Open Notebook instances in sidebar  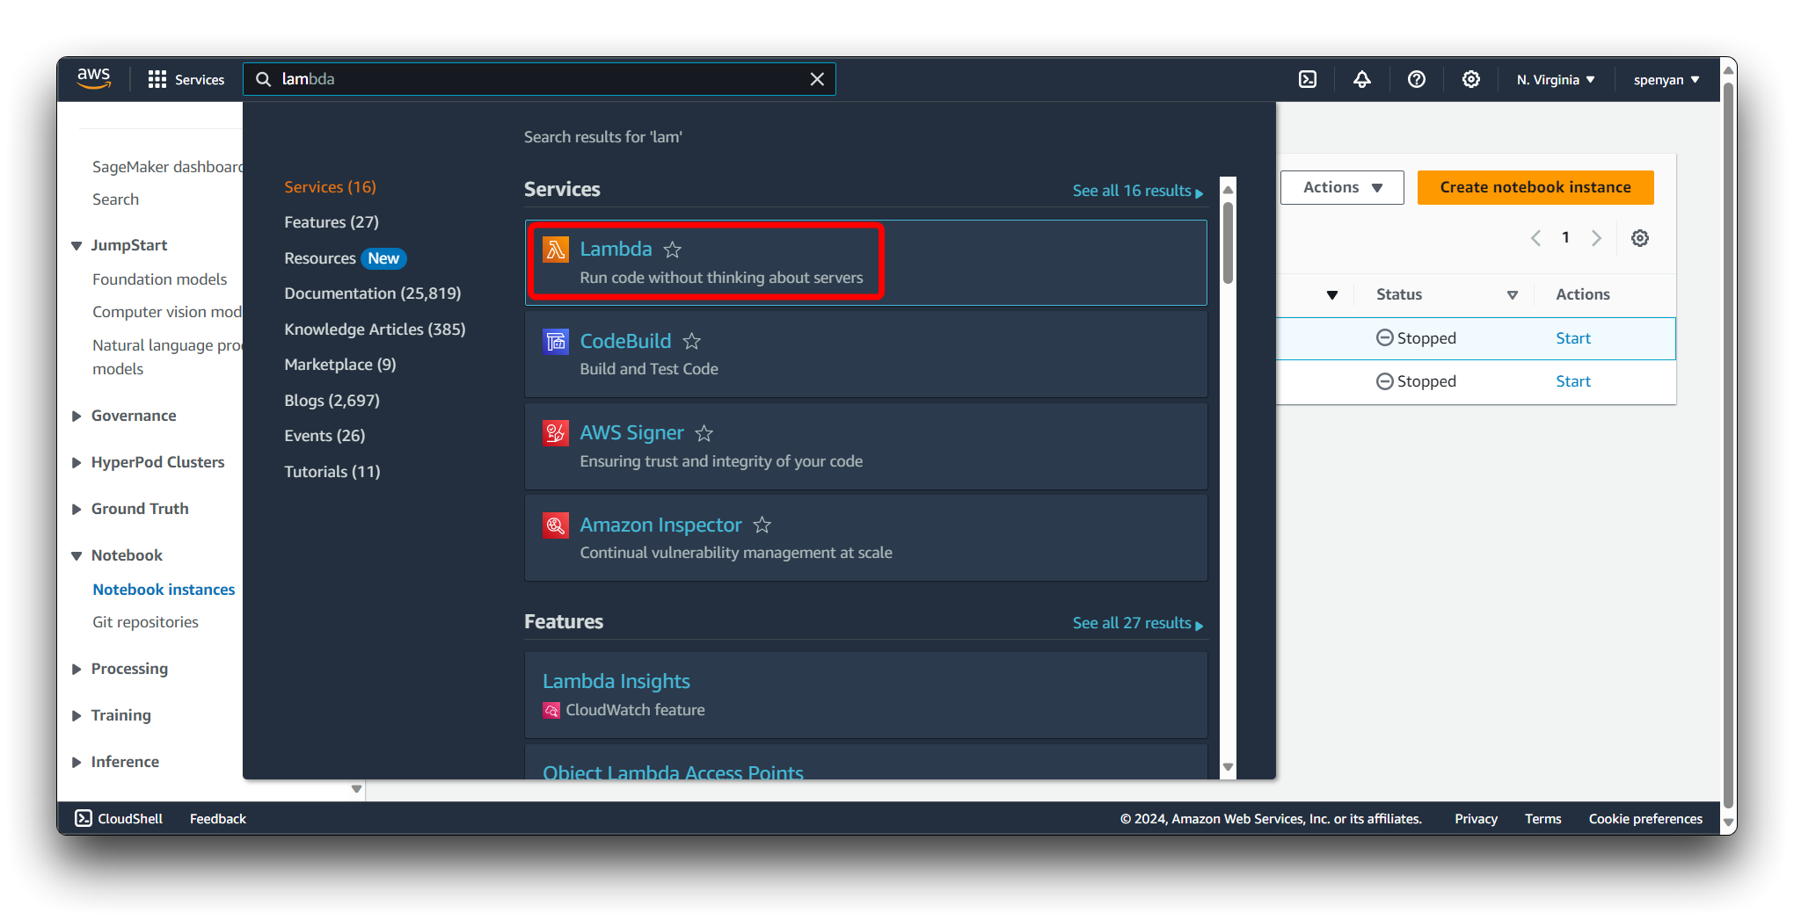(164, 590)
